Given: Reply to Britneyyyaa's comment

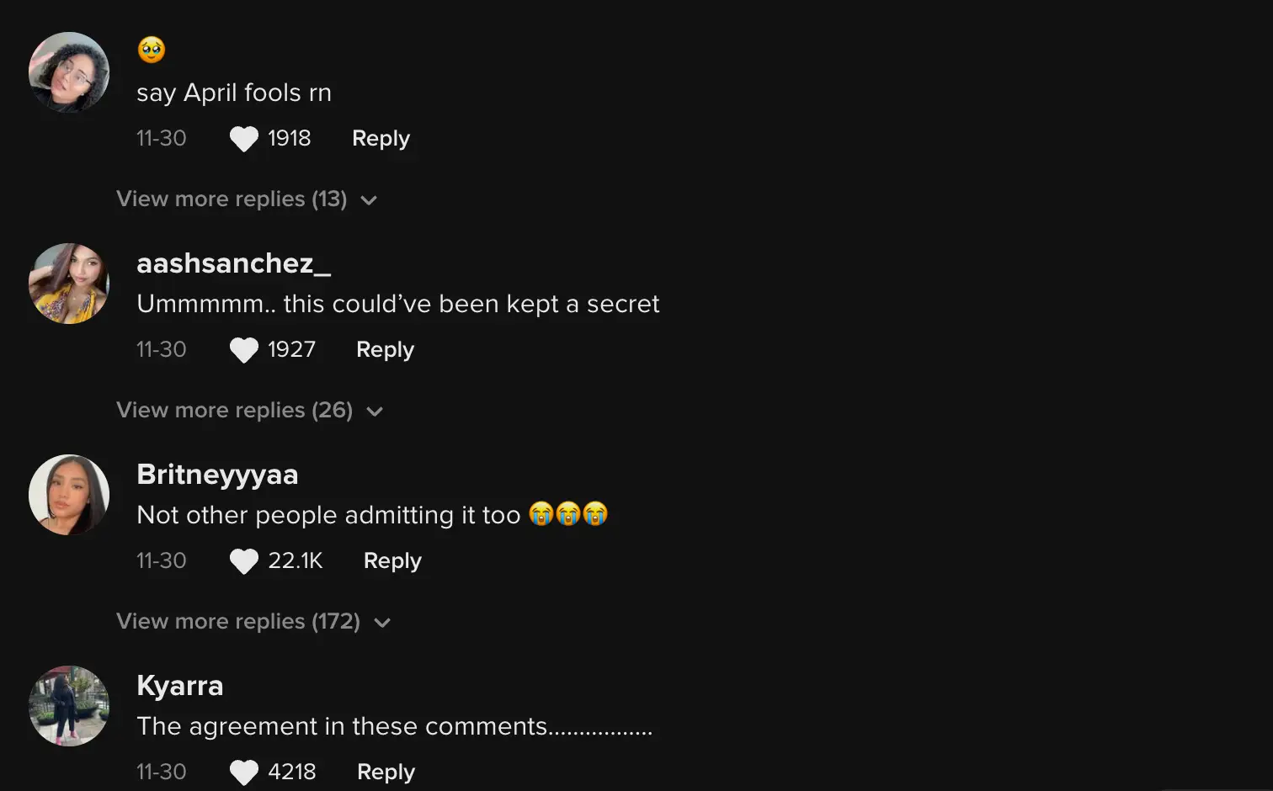Looking at the screenshot, I should coord(392,561).
